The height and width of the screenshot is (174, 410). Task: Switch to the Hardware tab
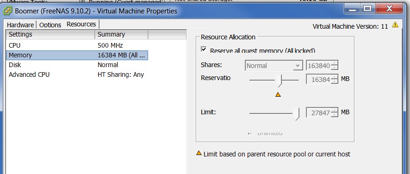pyautogui.click(x=20, y=25)
